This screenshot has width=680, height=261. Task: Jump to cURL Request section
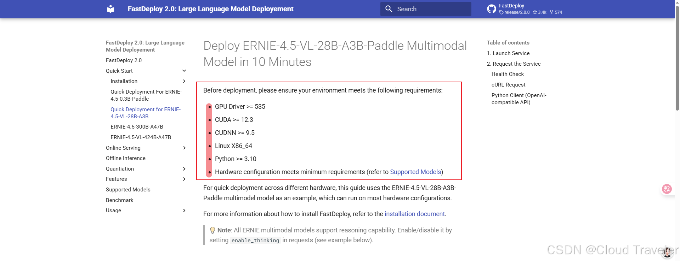pos(508,85)
